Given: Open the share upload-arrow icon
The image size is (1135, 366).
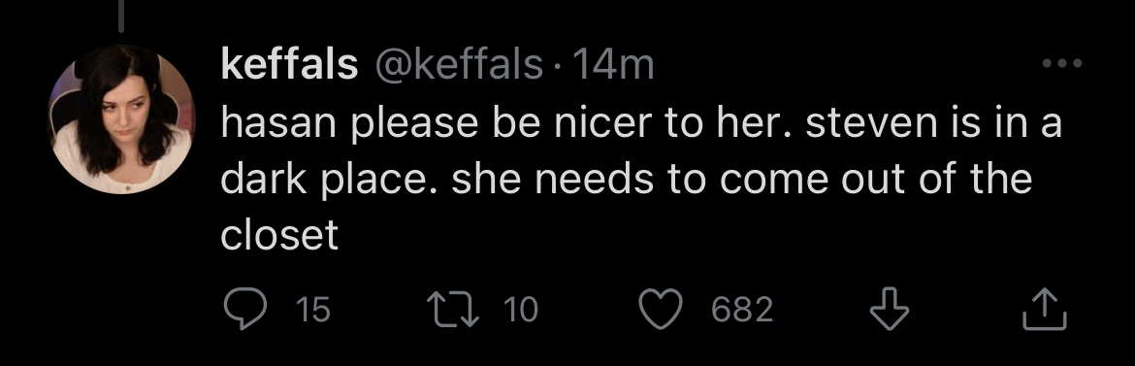Looking at the screenshot, I should coord(1045,310).
